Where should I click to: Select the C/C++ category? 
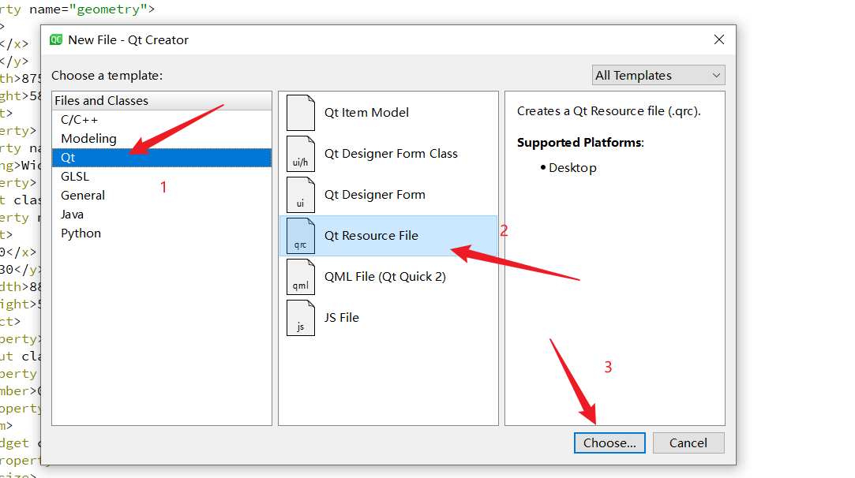(x=162, y=120)
